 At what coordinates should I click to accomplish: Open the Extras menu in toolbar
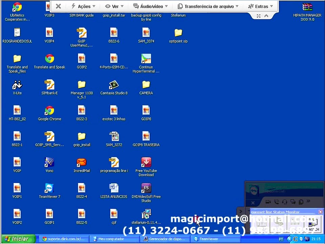point(260,6)
